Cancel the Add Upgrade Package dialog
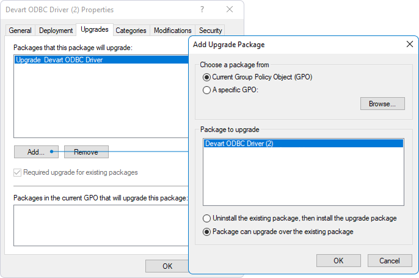The height and width of the screenshot is (278, 419). click(x=390, y=261)
